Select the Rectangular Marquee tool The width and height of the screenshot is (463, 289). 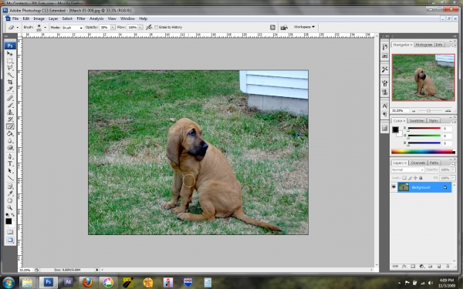click(10, 61)
